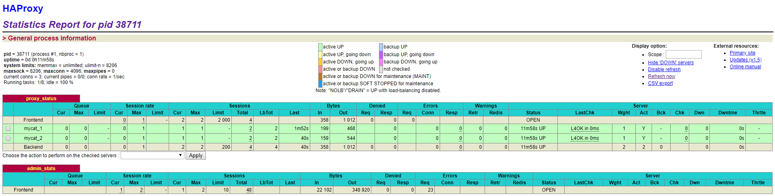Click the not checked legend swatch
Image resolution: width=775 pixels, height=196 pixels.
point(381,69)
